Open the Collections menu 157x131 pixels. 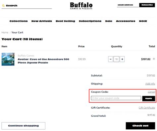point(19,21)
